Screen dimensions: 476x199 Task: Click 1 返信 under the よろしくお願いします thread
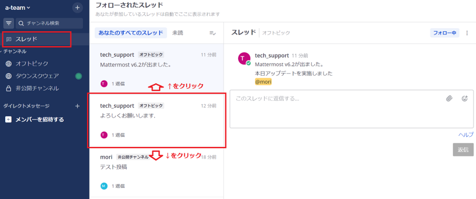(x=118, y=135)
